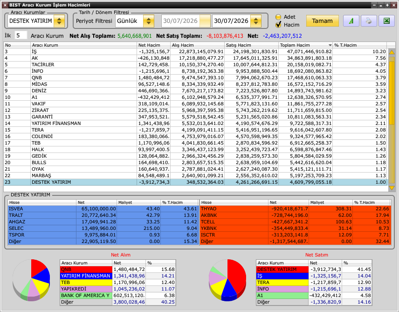Click the YAPIKREDİ row in Net Alım table
The image size is (399, 312).
pyautogui.click(x=118, y=289)
